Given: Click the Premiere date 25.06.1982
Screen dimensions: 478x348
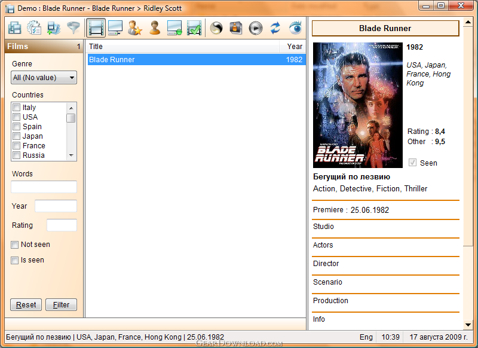Looking at the screenshot, I should coord(369,210).
